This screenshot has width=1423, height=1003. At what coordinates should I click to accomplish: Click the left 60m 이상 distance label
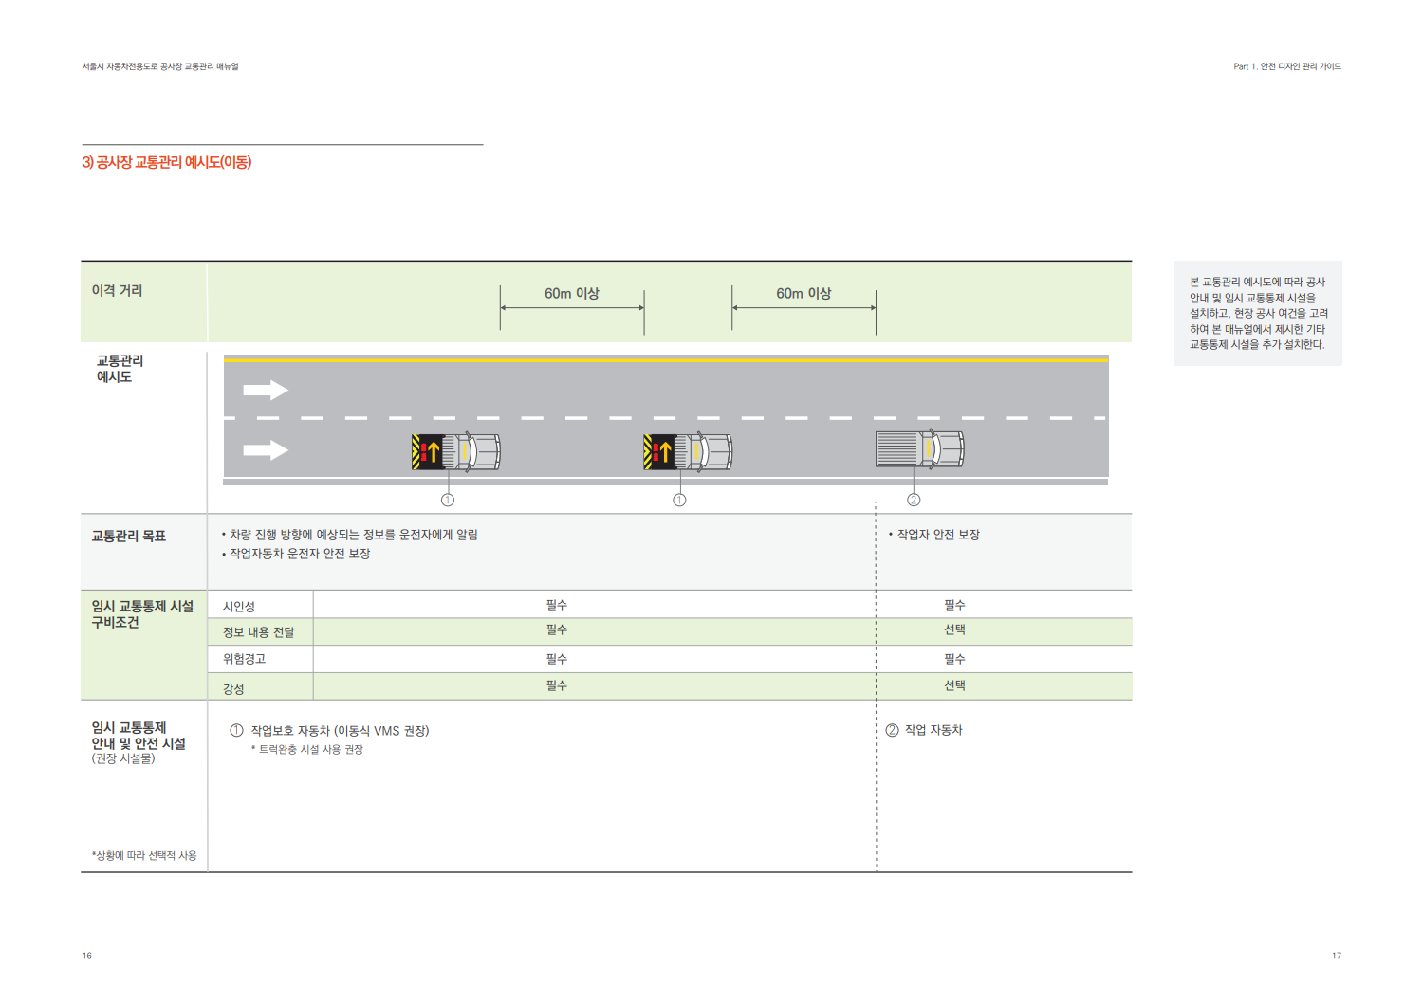point(571,294)
